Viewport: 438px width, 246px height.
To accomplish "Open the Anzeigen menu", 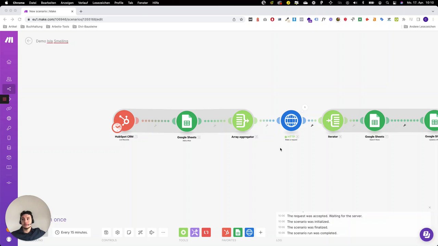I will pyautogui.click(x=67, y=3).
